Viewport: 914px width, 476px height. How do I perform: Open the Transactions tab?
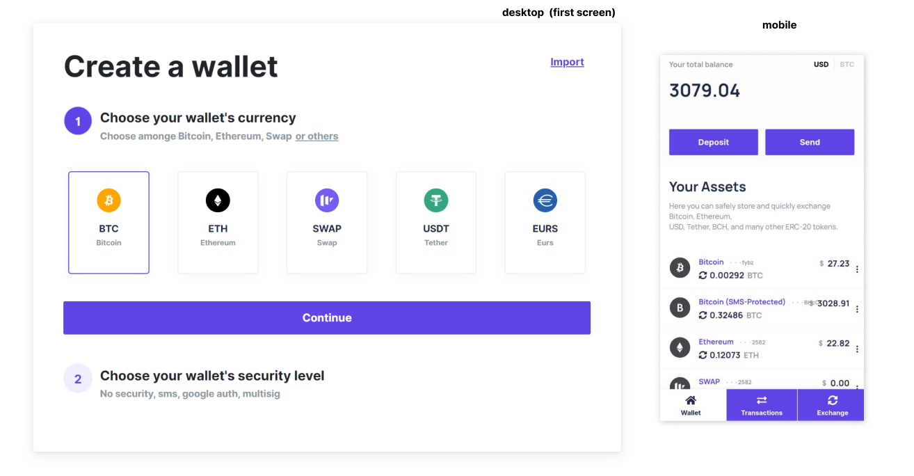[x=762, y=405]
